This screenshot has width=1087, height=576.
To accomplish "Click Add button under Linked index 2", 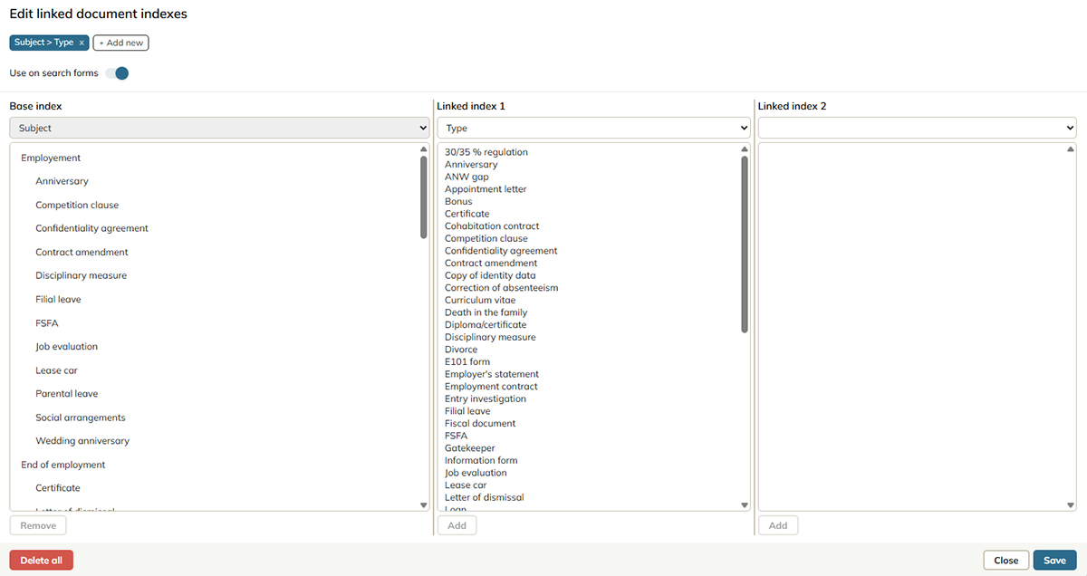I will point(778,525).
